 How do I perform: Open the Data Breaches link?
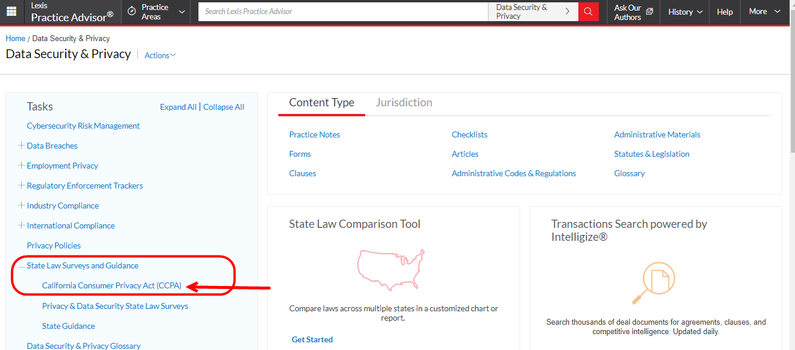[52, 146]
